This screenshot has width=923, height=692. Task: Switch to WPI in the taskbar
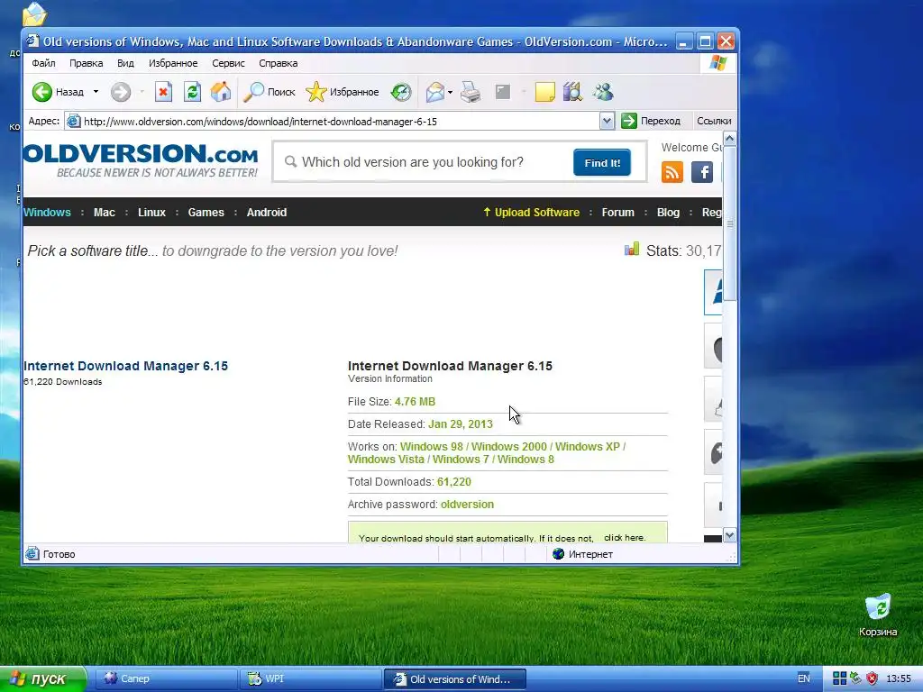[311, 678]
